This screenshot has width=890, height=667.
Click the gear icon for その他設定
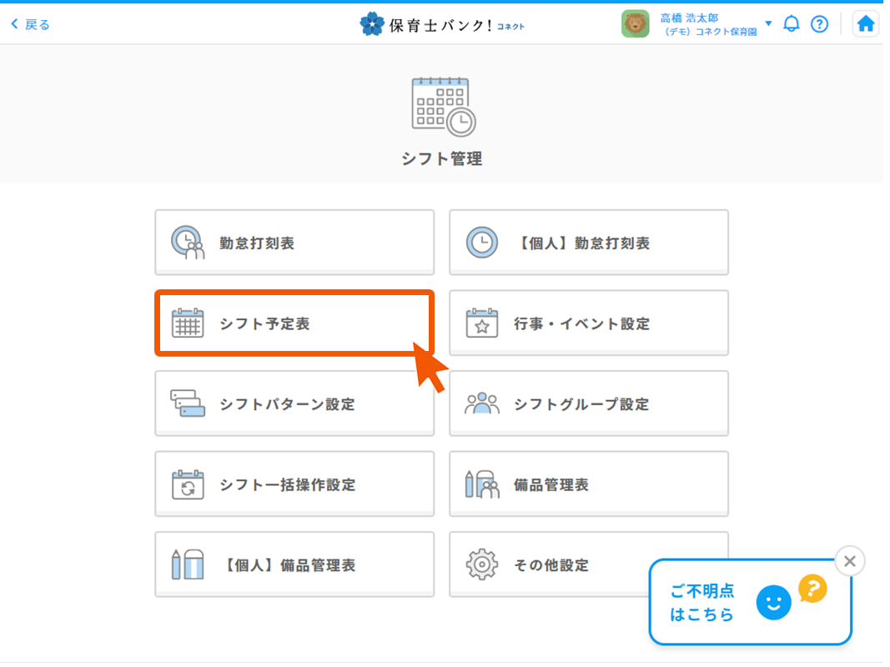coord(481,564)
